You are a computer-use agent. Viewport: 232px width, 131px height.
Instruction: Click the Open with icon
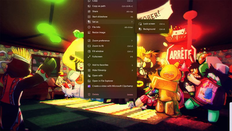89,75
